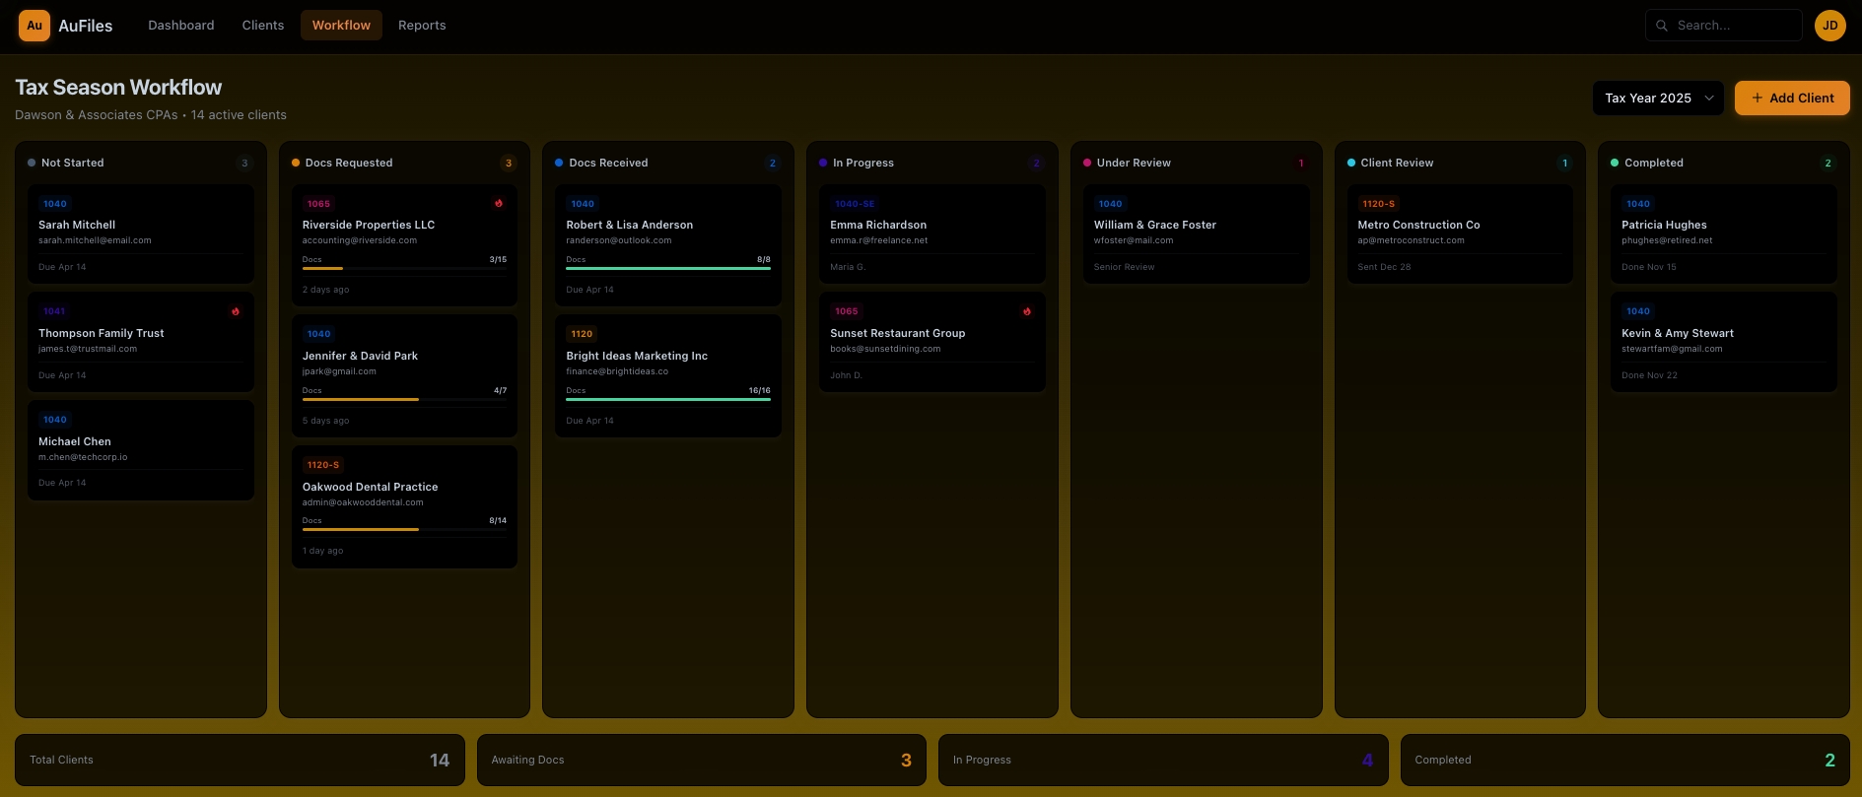
Task: Click the 1040-SE badge on Emma Richardson card
Action: 855,204
